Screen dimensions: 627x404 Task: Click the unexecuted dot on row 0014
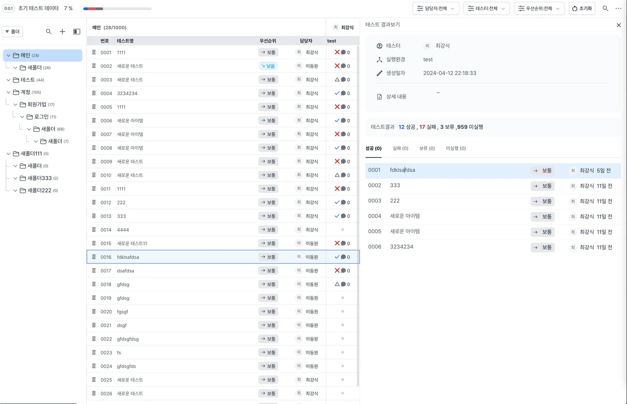point(342,229)
